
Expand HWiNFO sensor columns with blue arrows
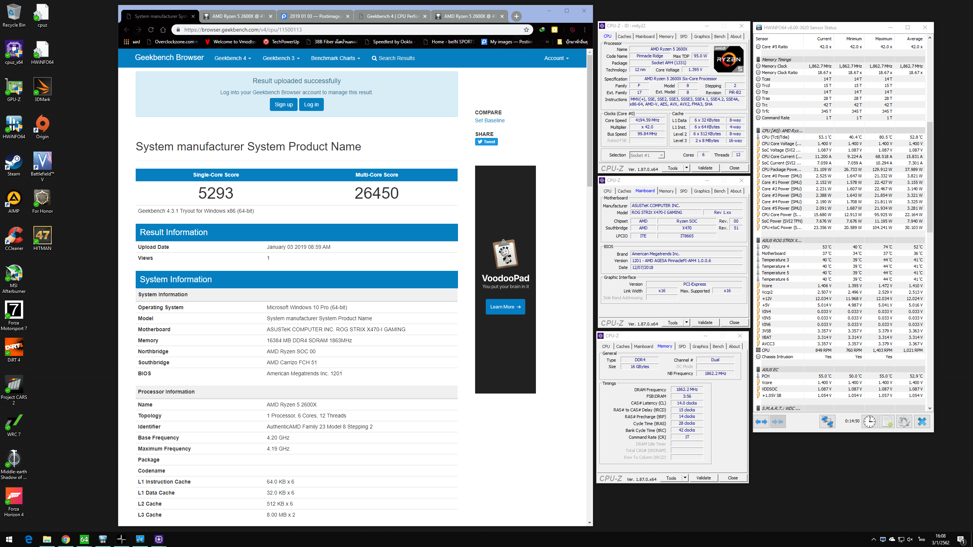[x=761, y=422]
